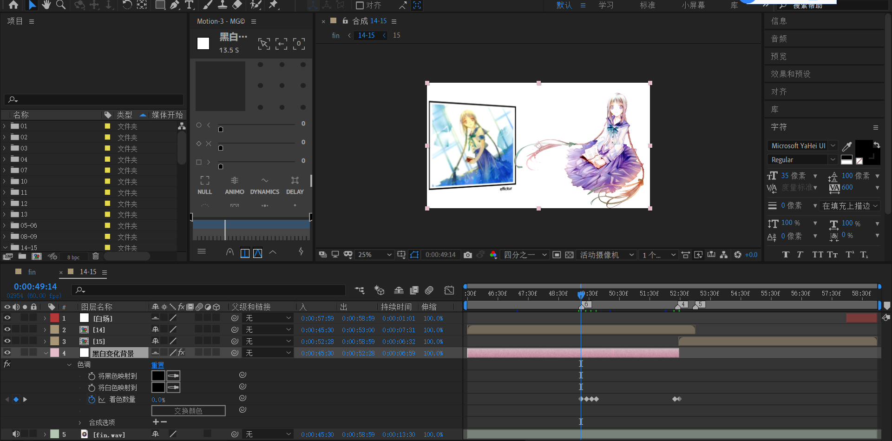Click the 15 breadcrumb in viewer
Viewport: 892px width, 441px height.
tap(396, 35)
